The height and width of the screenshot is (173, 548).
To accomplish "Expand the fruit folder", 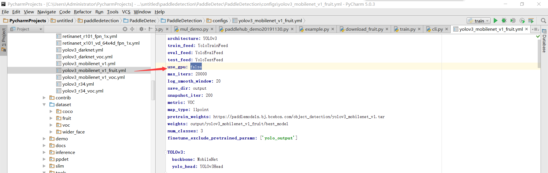I will click(51, 118).
